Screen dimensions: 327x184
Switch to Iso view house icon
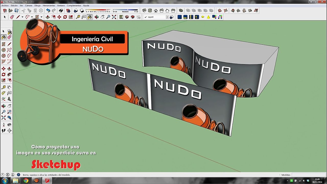tap(144, 10)
